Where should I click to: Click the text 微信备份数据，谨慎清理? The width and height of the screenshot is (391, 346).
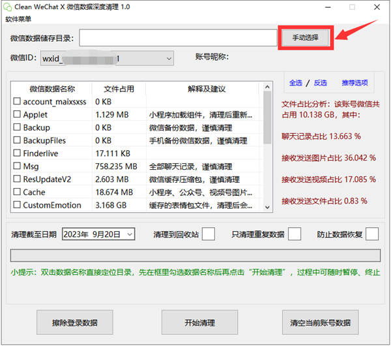(x=190, y=128)
